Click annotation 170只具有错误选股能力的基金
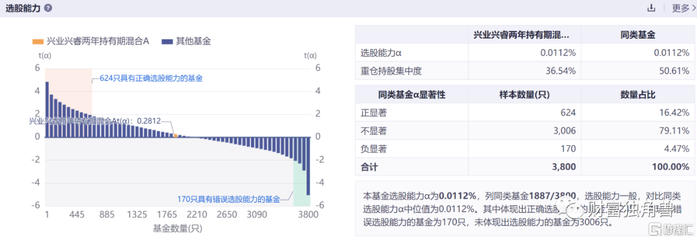 pyautogui.click(x=229, y=199)
